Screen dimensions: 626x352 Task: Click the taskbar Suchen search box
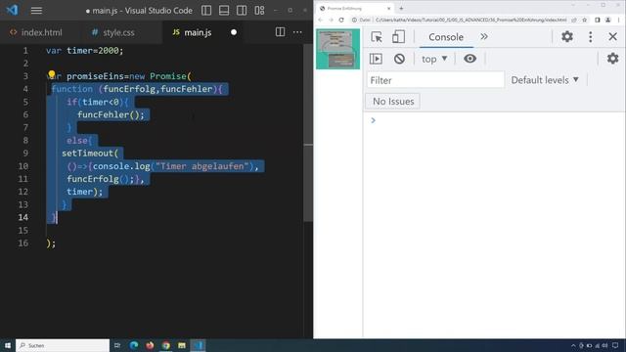[x=63, y=345]
